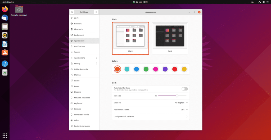
Task: Click the search icon in Settings header
Action: click(72, 12)
